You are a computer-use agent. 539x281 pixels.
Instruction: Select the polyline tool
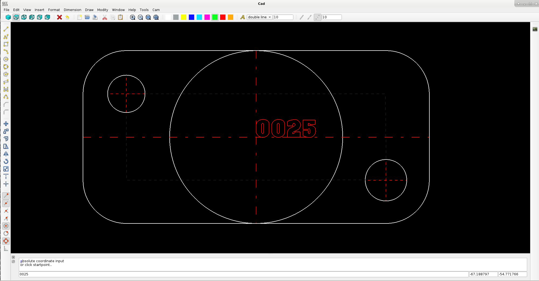point(6,37)
